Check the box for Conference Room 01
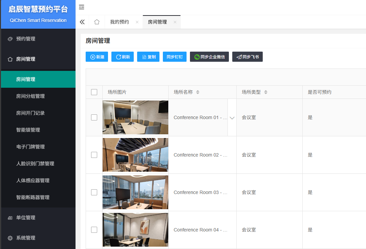The height and width of the screenshot is (249, 366). tap(94, 117)
